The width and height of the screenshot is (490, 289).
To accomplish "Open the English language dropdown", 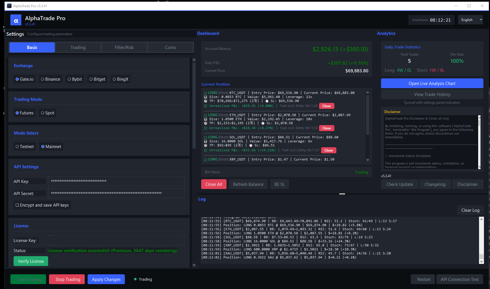I will tap(470, 20).
